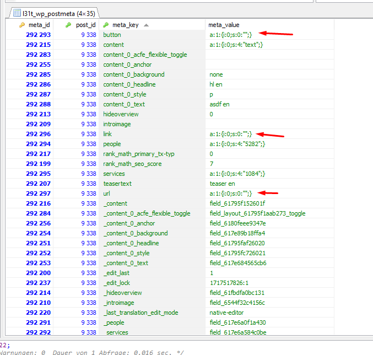Screen dimensions: 373x355
Task: Select the _content_0_anchor key cell
Action: click(152, 223)
